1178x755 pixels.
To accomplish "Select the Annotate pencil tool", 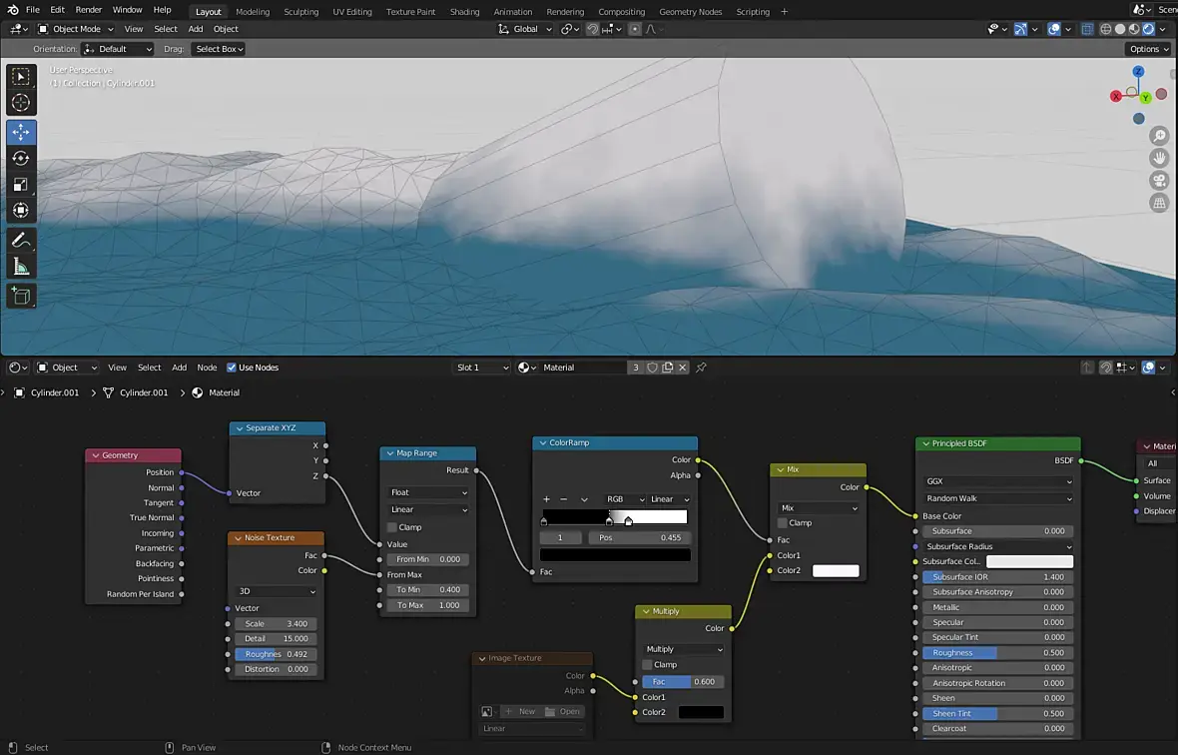I will 21,241.
